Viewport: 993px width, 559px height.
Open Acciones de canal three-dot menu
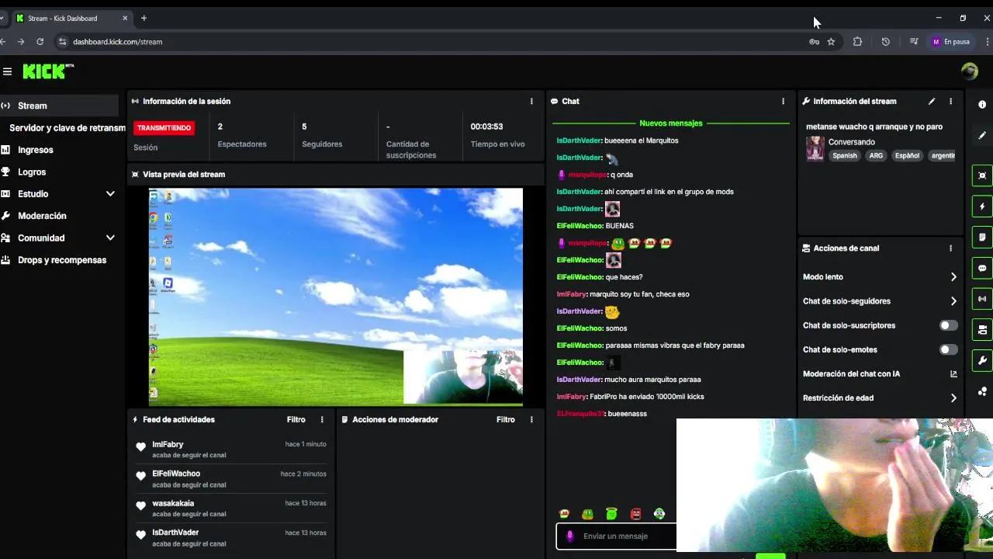[x=950, y=248]
